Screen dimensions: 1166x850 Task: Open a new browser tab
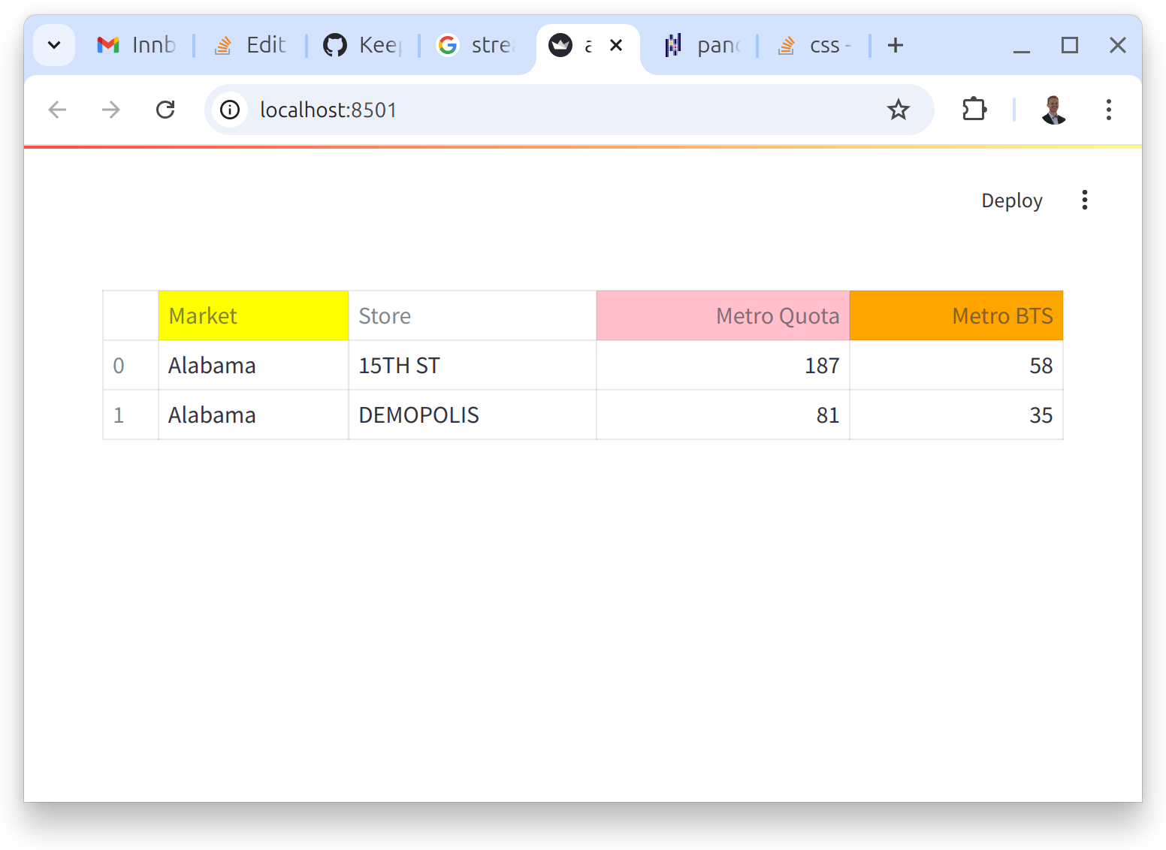coord(896,45)
